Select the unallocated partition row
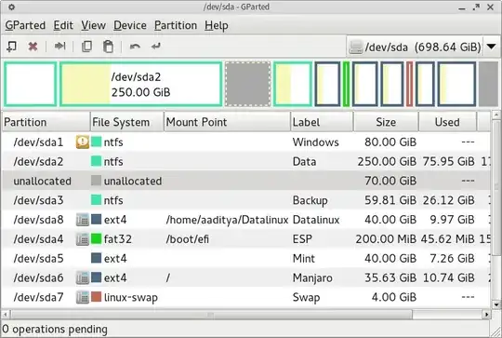This screenshot has width=502, height=338. (x=245, y=181)
